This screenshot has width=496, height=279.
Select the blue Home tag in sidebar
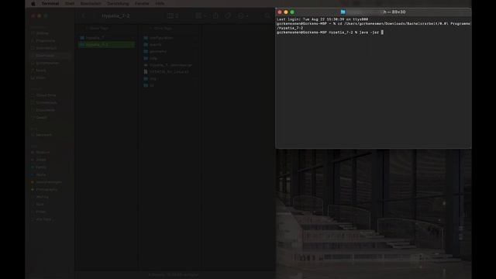point(39,174)
